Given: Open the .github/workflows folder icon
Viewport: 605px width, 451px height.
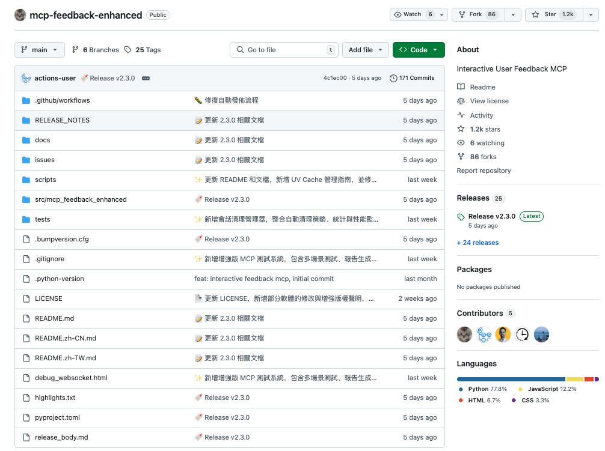Looking at the screenshot, I should point(26,100).
